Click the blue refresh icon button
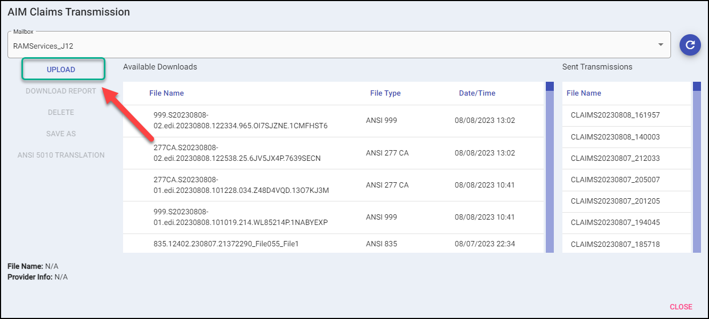The image size is (709, 319). click(x=690, y=45)
